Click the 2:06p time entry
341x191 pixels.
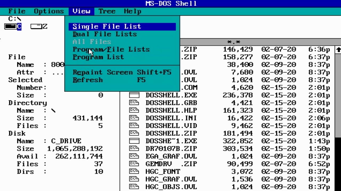tap(319, 118)
